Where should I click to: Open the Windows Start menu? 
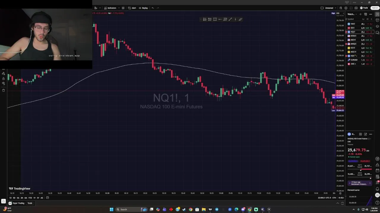point(111,209)
